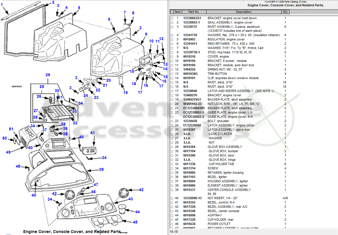Image resolution: width=338 pixels, height=235 pixels.
Task: Toggle checkbox for item 5 INSULATION
Action: point(172,40)
